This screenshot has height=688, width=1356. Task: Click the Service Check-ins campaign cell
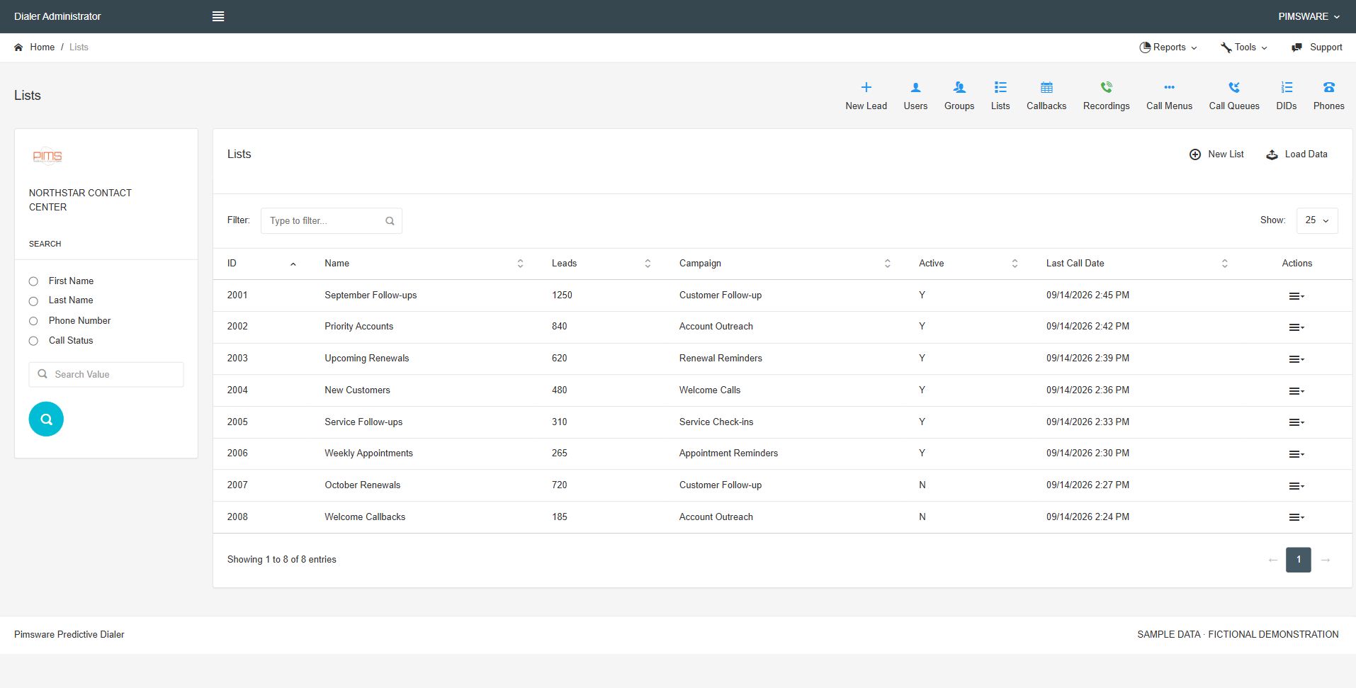pyautogui.click(x=716, y=422)
